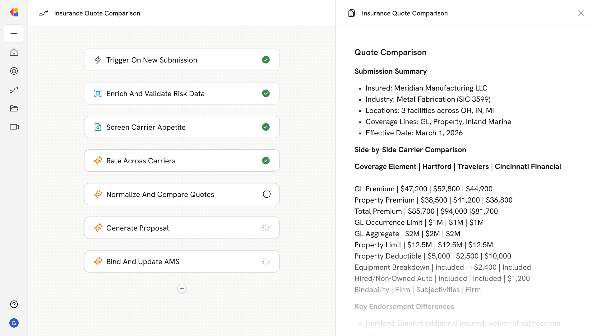Open the Home icon in sidebar
597x336 pixels.
[x=14, y=52]
